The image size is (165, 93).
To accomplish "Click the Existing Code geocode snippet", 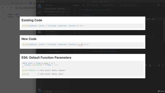I will click(x=53, y=26).
